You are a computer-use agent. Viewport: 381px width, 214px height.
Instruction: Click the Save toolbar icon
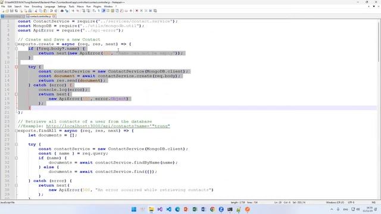(12, 11)
